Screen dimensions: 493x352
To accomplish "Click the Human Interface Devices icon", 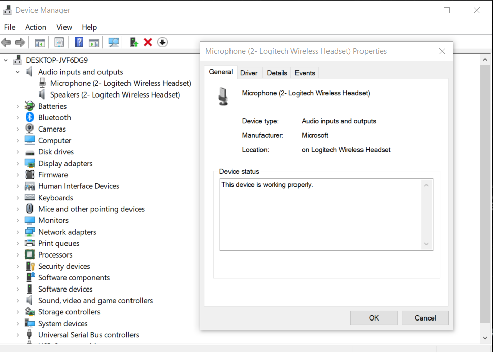I will click(30, 186).
